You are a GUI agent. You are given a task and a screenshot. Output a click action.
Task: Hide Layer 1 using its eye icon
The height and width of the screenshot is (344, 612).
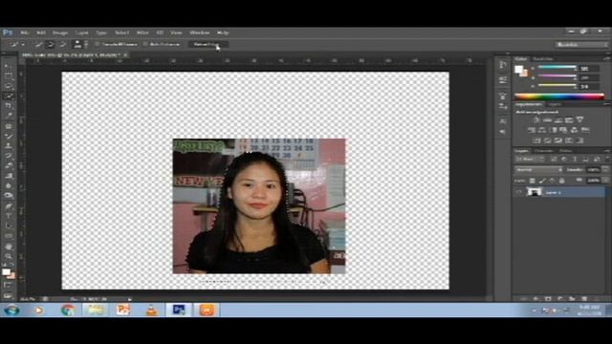tap(519, 192)
